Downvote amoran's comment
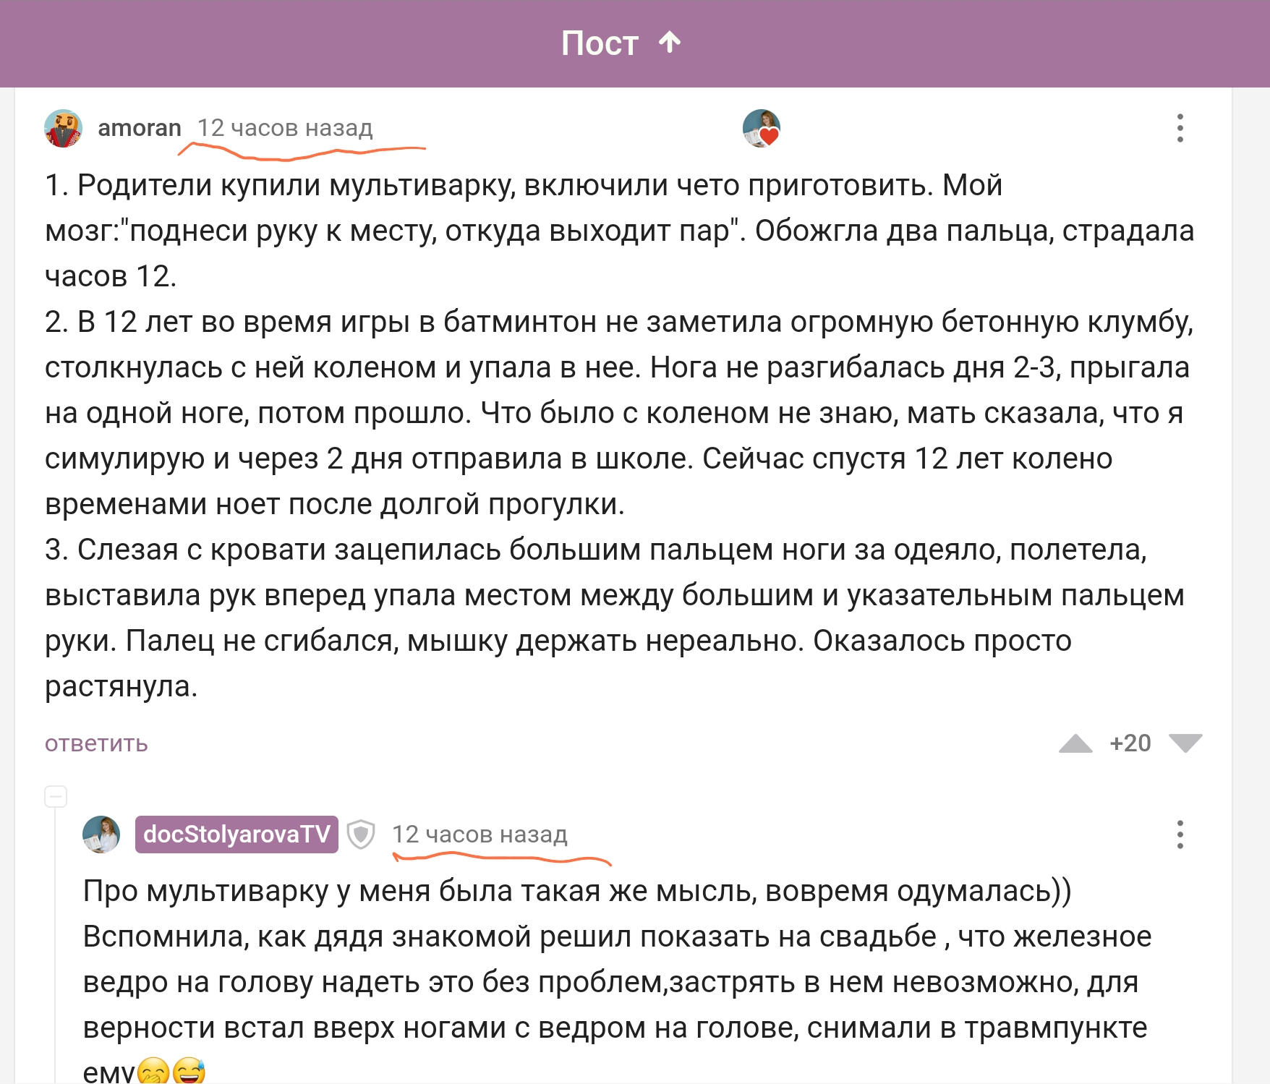This screenshot has height=1084, width=1270. (1185, 743)
